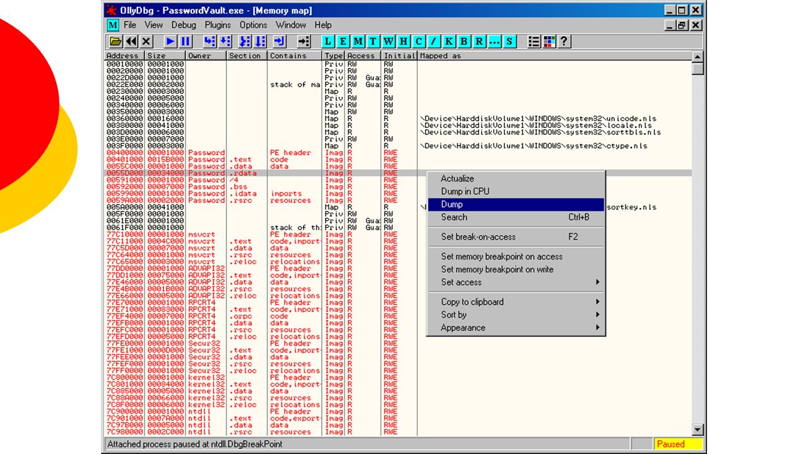The width and height of the screenshot is (808, 454).
Task: Select the highlighted Dump context menu entry
Action: click(516, 204)
